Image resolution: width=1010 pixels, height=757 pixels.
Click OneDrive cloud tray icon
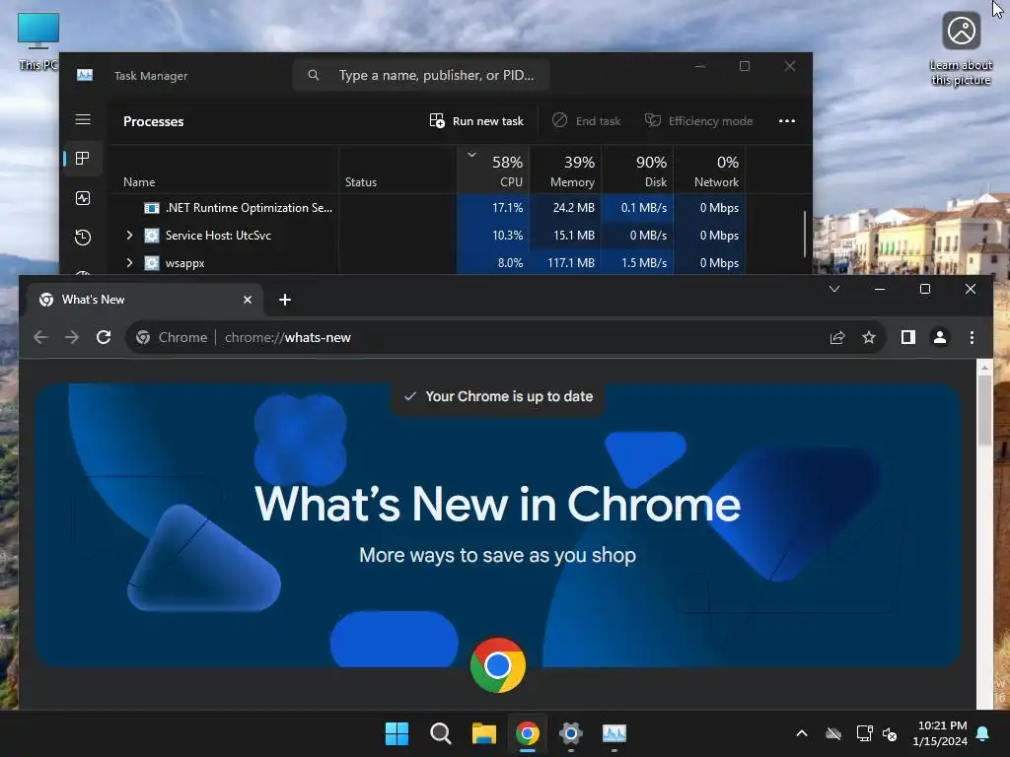833,733
